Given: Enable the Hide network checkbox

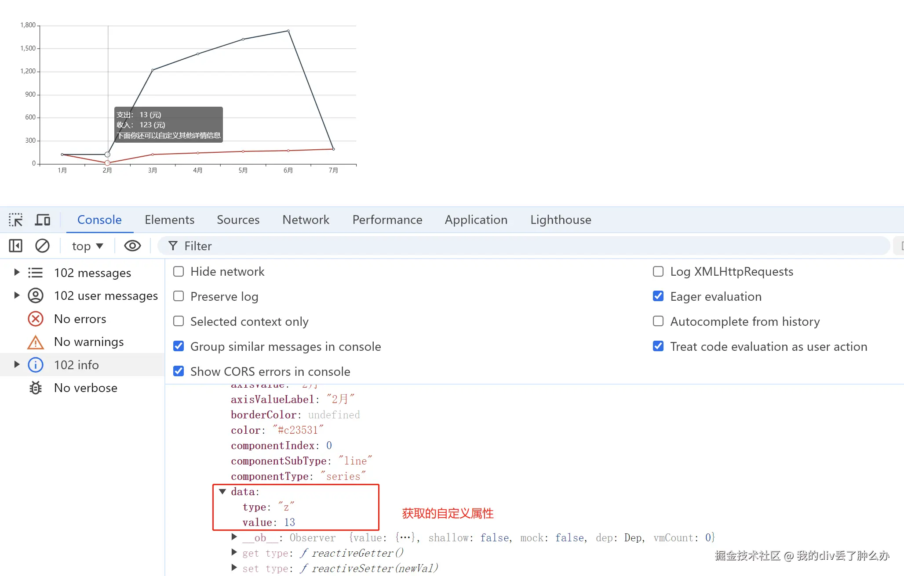Looking at the screenshot, I should (179, 271).
